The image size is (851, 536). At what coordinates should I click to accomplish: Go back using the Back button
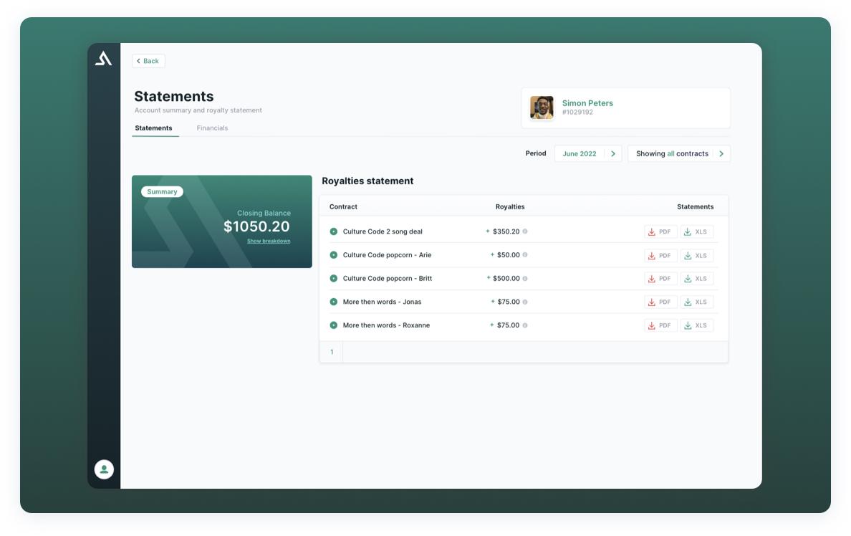[x=148, y=61]
